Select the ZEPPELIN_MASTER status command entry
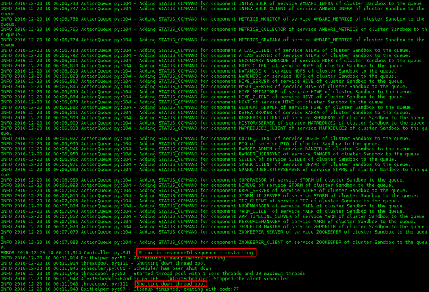The width and height of the screenshot is (429, 292). [x=129, y=226]
